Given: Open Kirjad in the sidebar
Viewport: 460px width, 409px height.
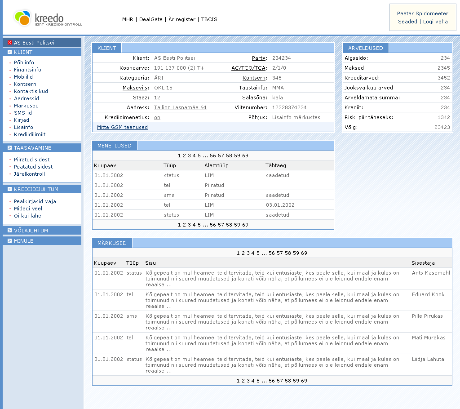Looking at the screenshot, I should (x=22, y=120).
